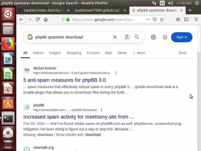Screen dimensions: 201x151
Task: Close the phpbb spammer download tab
Action: click(181, 10)
